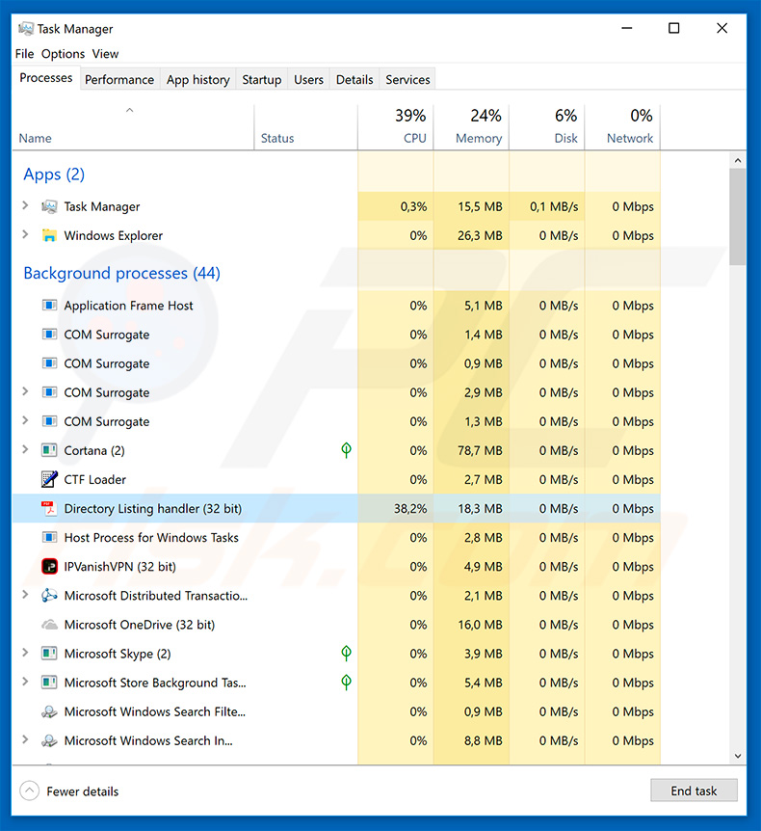Click the Host Process for Windows Tasks icon
761x831 pixels.
(x=49, y=537)
